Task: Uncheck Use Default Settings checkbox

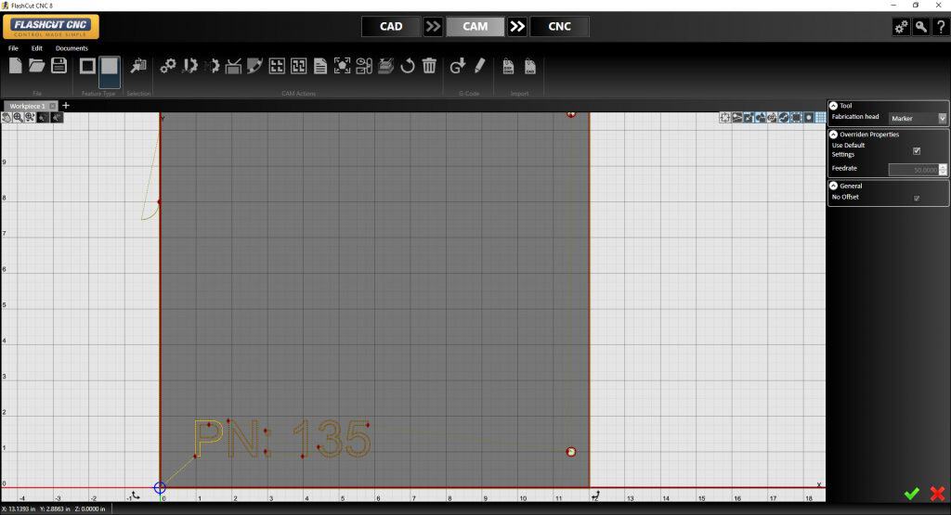Action: tap(917, 150)
